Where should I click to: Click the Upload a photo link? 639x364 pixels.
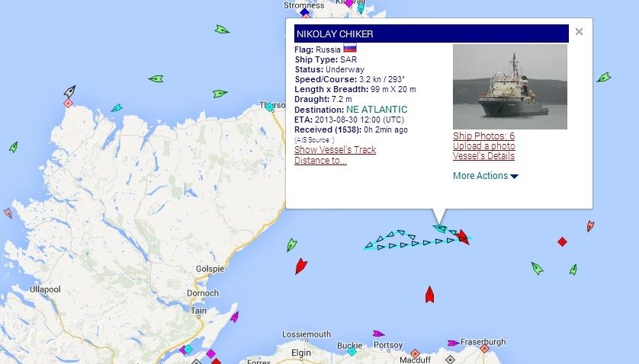coord(483,145)
